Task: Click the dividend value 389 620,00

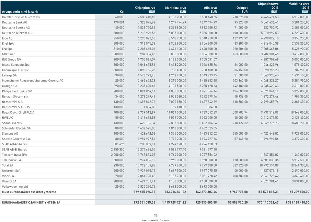Action: click(240, 165)
